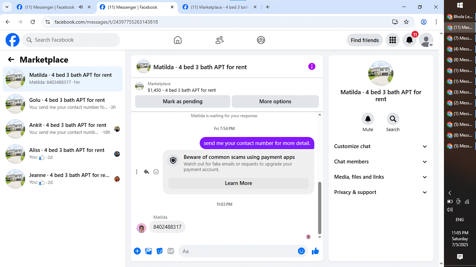The height and width of the screenshot is (267, 476).
Task: Open the message more options dots
Action: pyautogui.click(x=137, y=172)
